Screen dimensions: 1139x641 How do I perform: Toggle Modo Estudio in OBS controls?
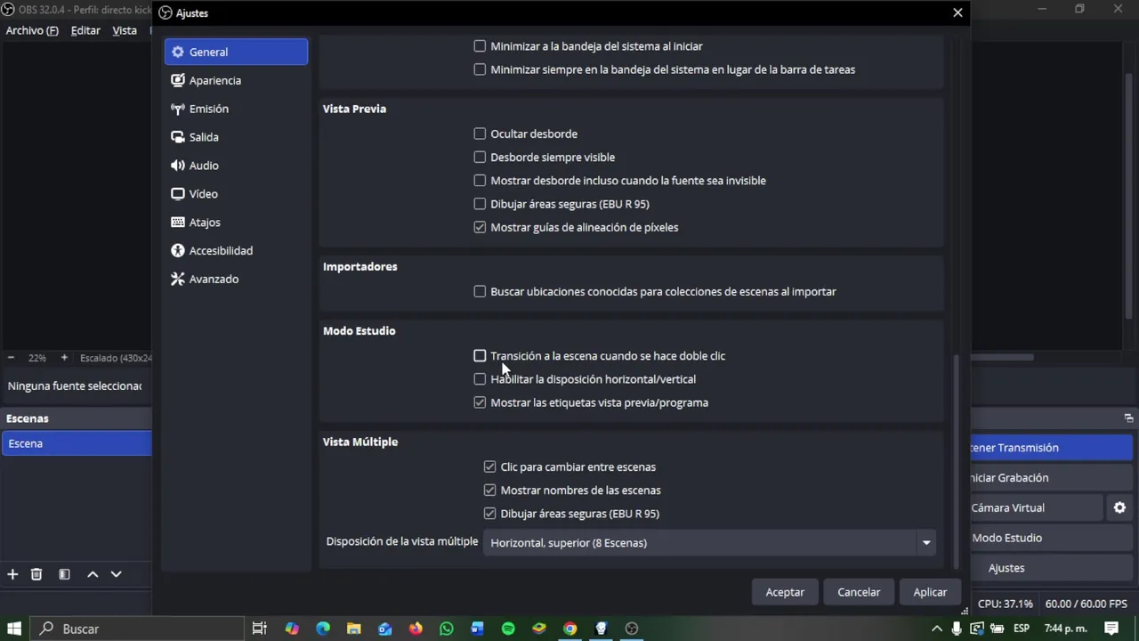coord(1050,538)
